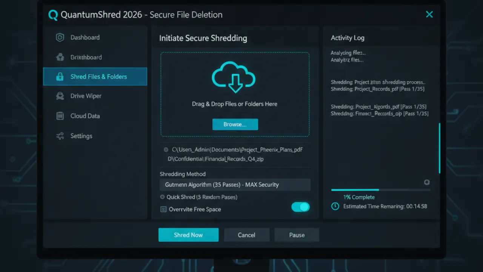Select radio button beside Project_Pheenix_Plans.pdf path

(166, 150)
